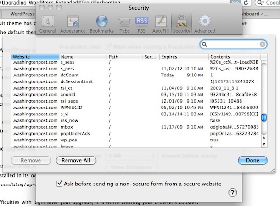Click Remove All cookies button
The width and height of the screenshot is (280, 206).
(76, 160)
